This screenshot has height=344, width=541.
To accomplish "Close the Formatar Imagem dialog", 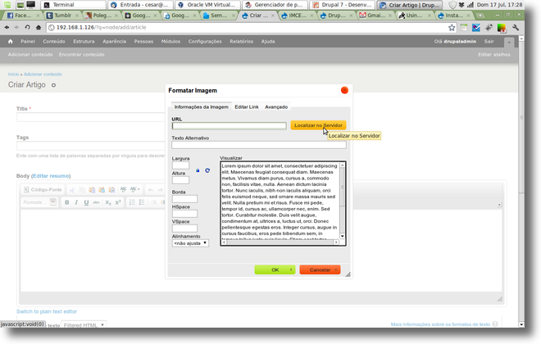I will [345, 90].
